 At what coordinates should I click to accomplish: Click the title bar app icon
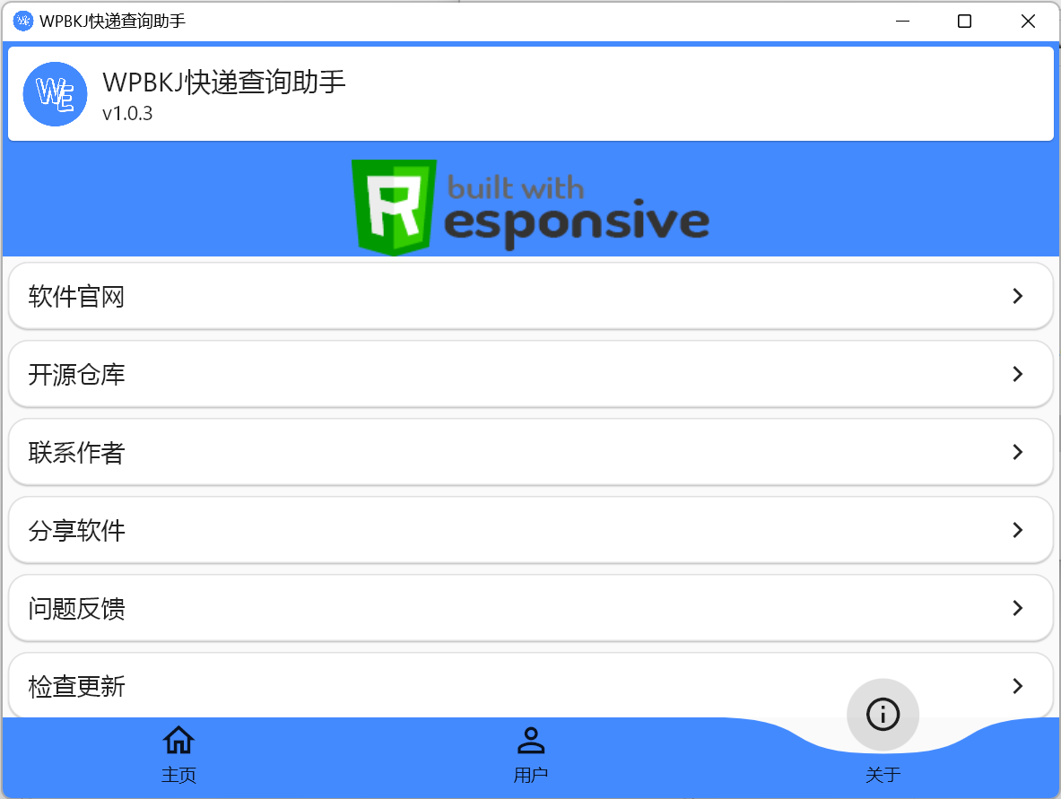[x=23, y=21]
